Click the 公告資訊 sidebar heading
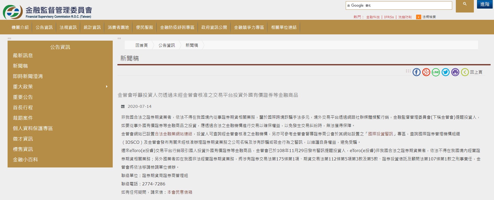Image resolution: width=494 pixels, height=200 pixels. point(60,47)
